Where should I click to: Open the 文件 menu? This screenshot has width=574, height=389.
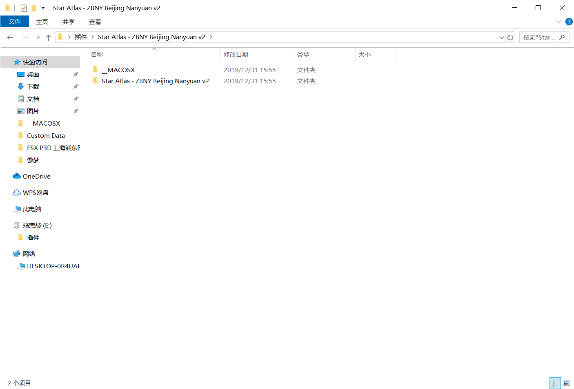(15, 22)
